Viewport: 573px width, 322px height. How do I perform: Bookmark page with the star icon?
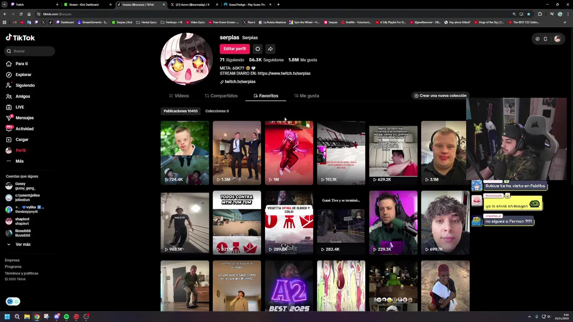click(529, 14)
